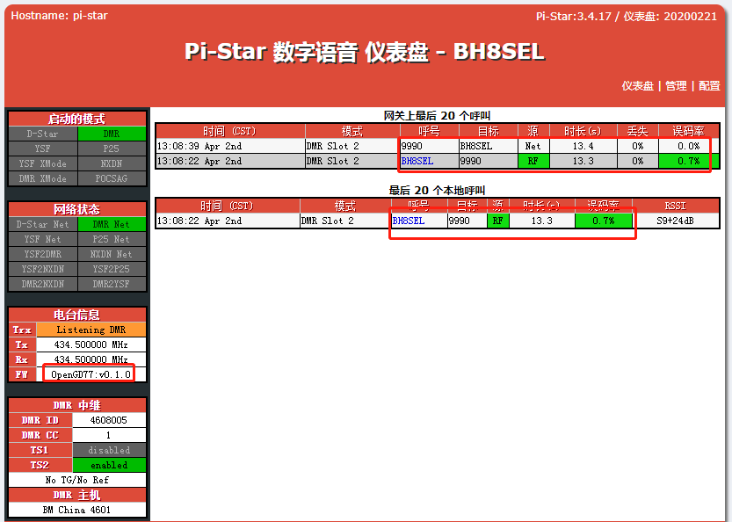The image size is (732, 522).
Task: Click blue BH8SEL callsign in local calls table
Action: pyautogui.click(x=408, y=221)
